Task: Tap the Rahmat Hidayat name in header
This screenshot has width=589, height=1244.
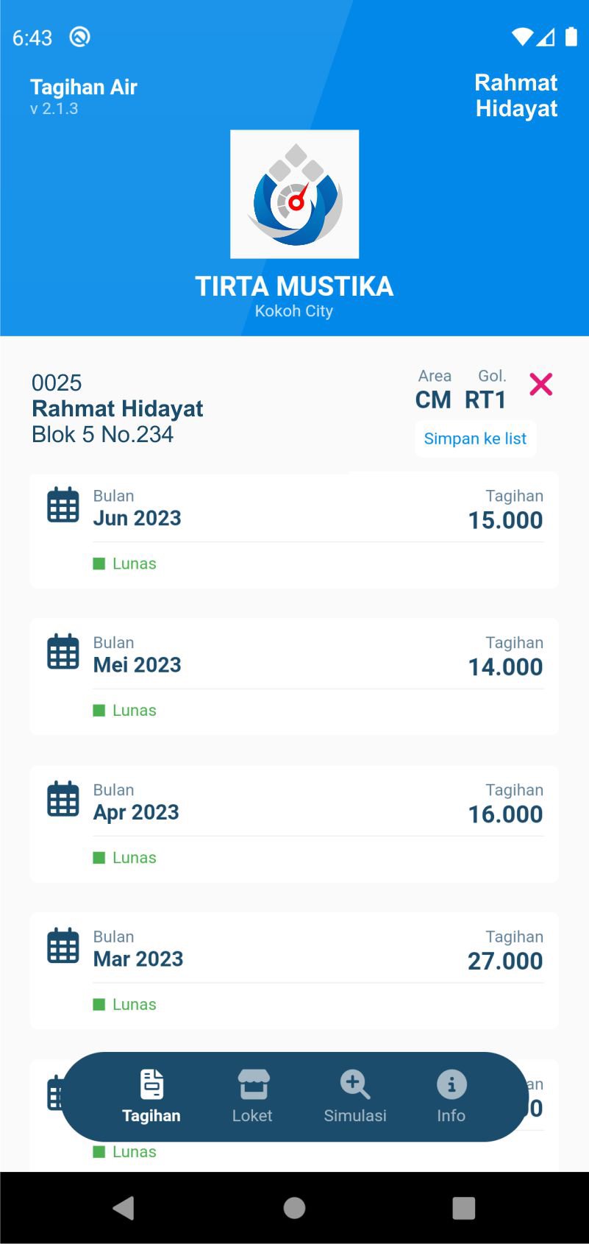Action: (x=515, y=96)
